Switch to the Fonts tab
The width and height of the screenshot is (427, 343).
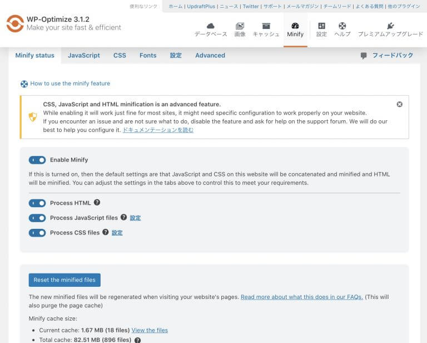[148, 55]
